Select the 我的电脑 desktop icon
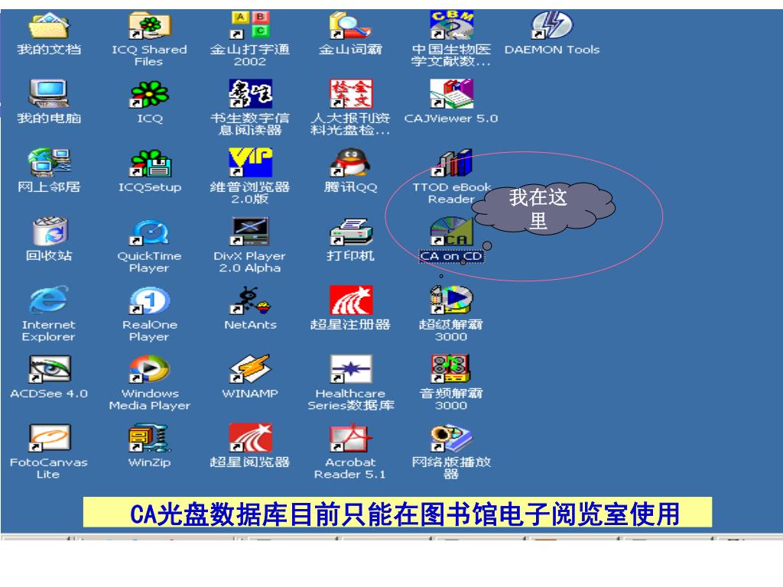The height and width of the screenshot is (587, 783). pyautogui.click(x=49, y=94)
